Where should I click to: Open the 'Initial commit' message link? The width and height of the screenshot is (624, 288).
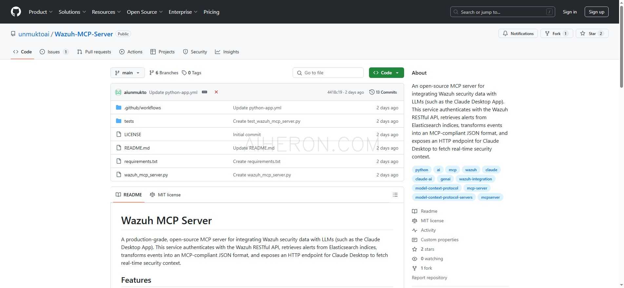click(x=247, y=135)
